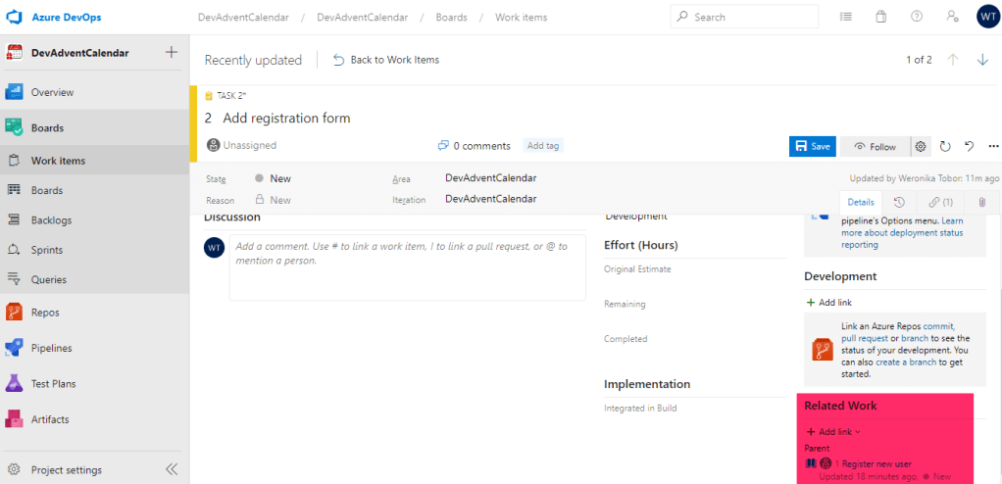Open follow settings gear next to Follow

(x=921, y=146)
